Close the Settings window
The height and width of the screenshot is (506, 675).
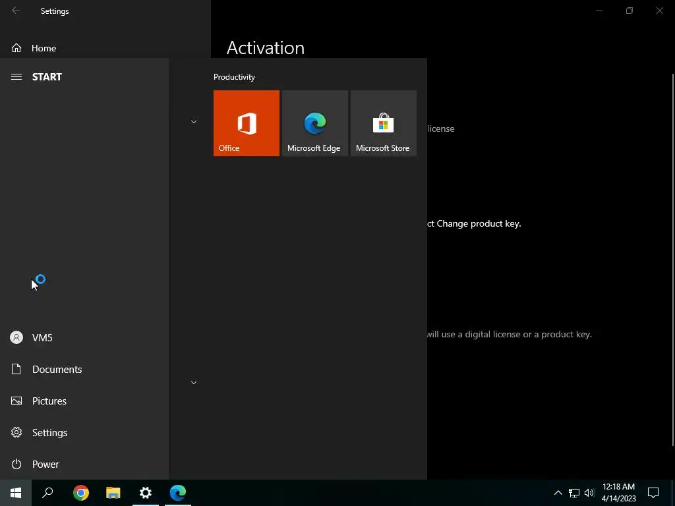(659, 11)
